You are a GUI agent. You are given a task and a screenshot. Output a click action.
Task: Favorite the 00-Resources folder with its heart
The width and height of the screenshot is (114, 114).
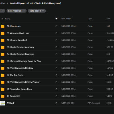pos(56,26)
